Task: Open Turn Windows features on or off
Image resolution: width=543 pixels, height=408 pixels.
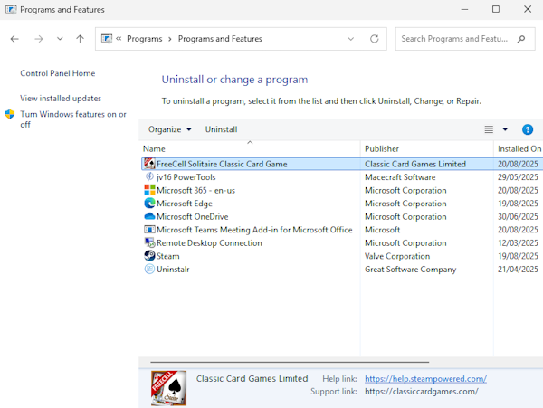Action: 73,119
